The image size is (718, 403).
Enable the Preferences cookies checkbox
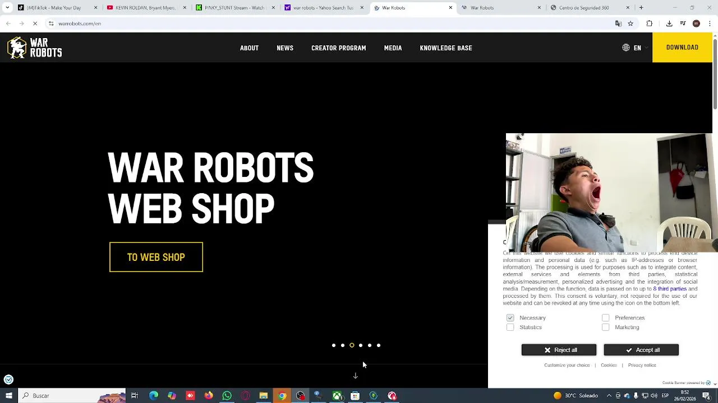[x=605, y=318]
